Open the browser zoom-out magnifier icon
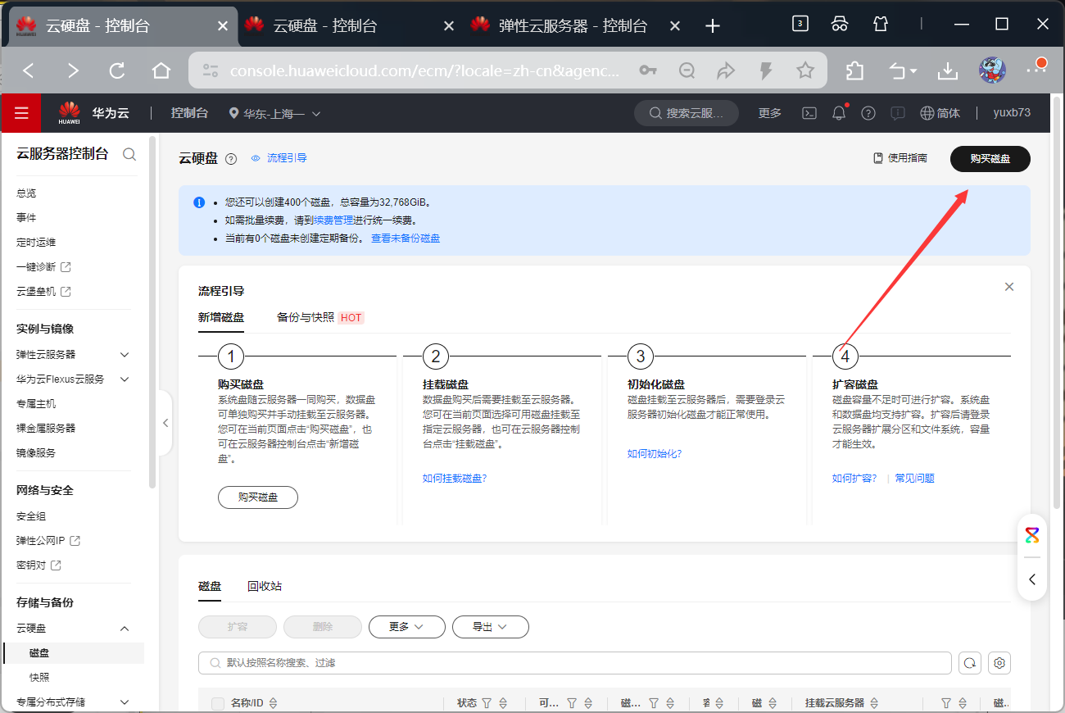Image resolution: width=1065 pixels, height=713 pixels. click(687, 71)
